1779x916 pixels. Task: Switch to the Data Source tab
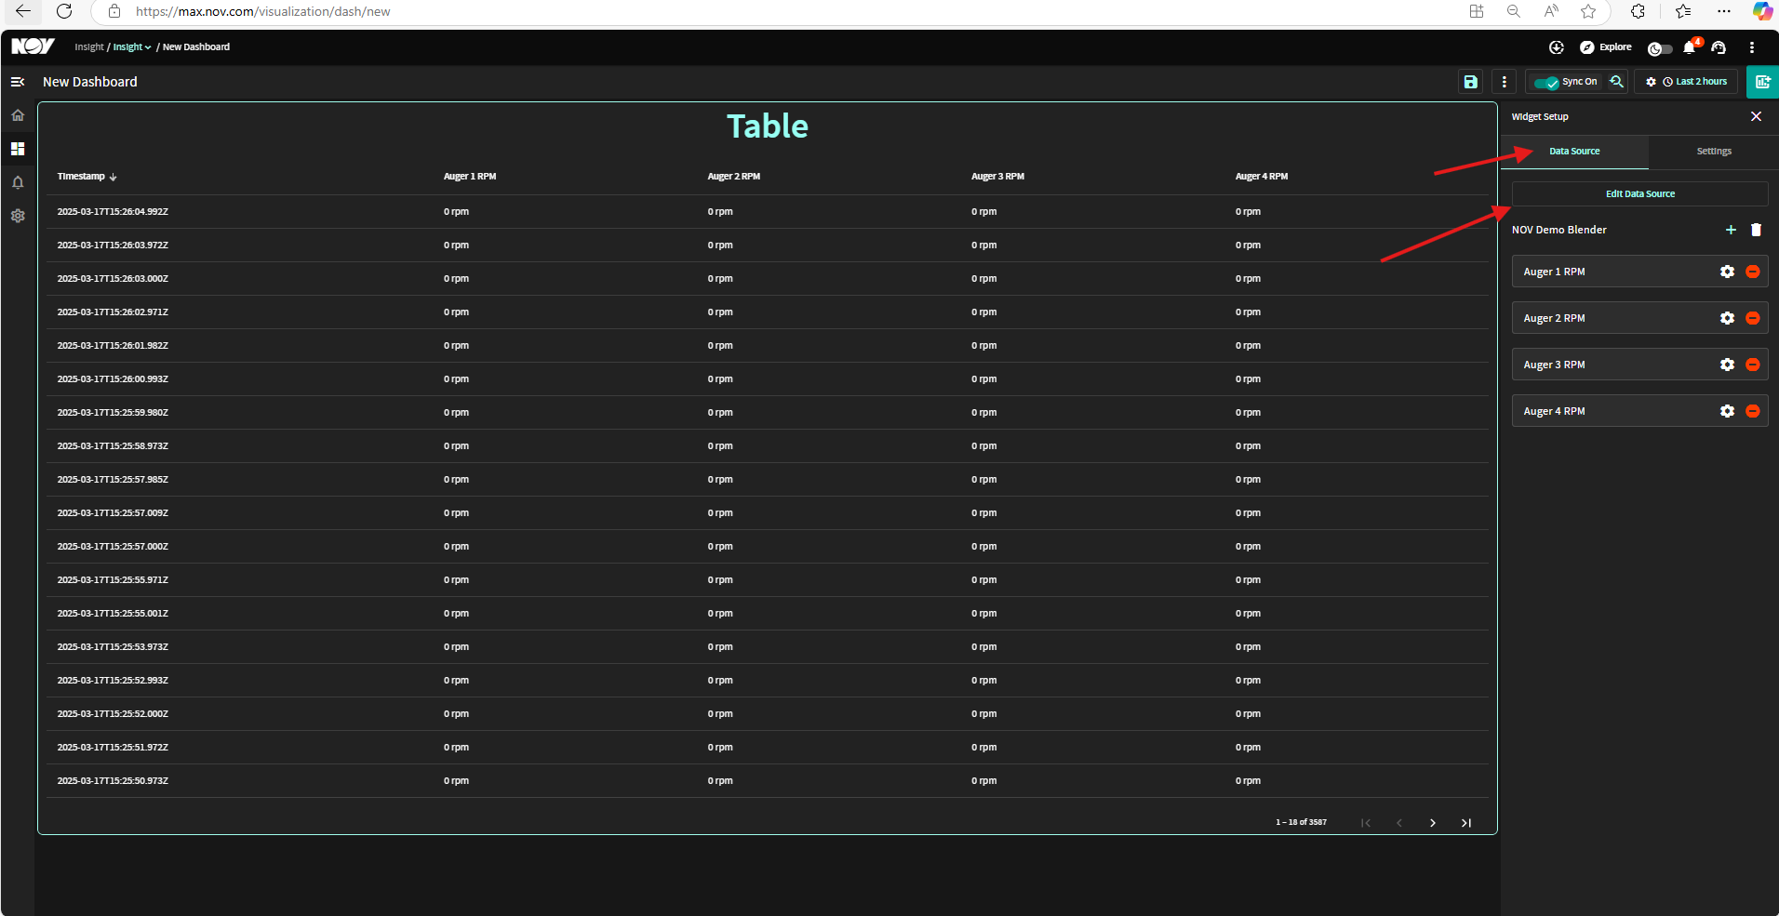point(1574,152)
